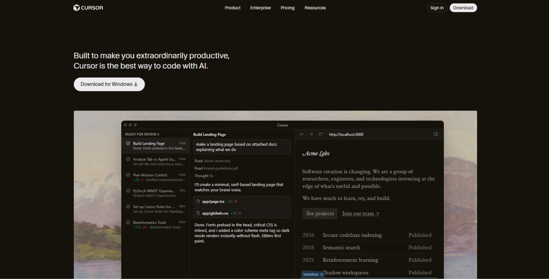Collapse the READY FOR REVIEW 6 section
This screenshot has height=279, width=549.
click(x=142, y=134)
